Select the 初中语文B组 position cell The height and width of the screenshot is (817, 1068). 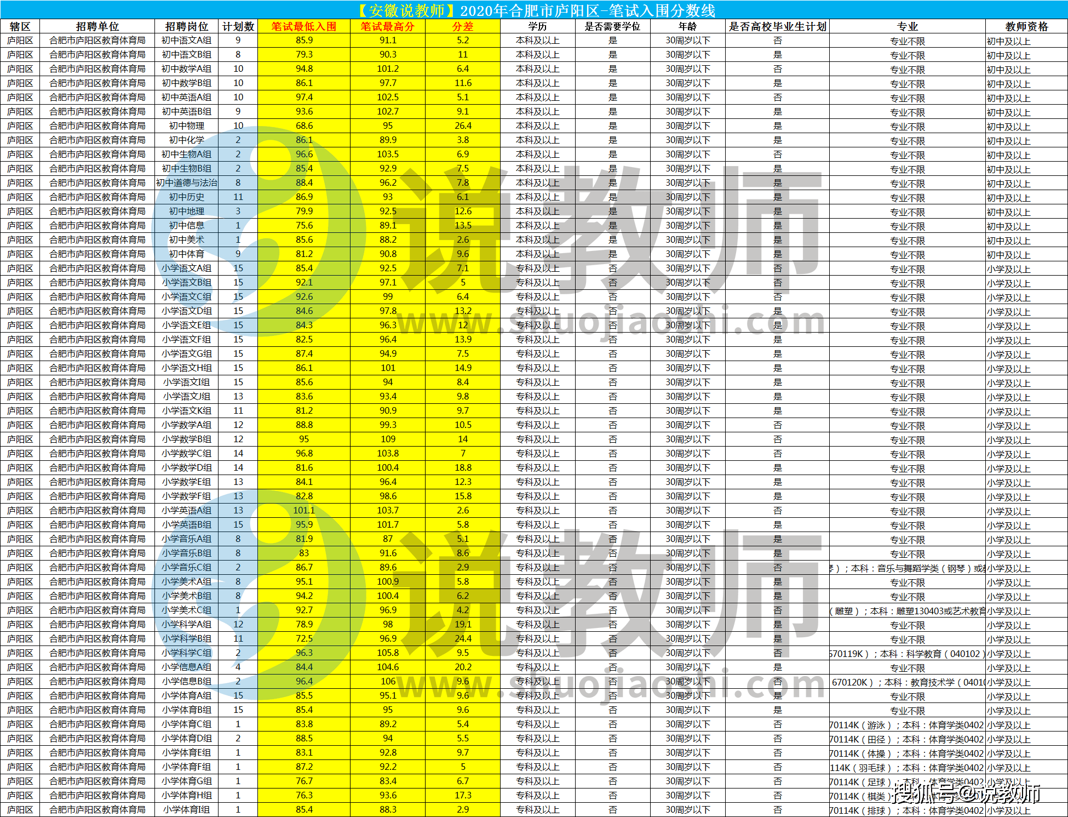(186, 54)
